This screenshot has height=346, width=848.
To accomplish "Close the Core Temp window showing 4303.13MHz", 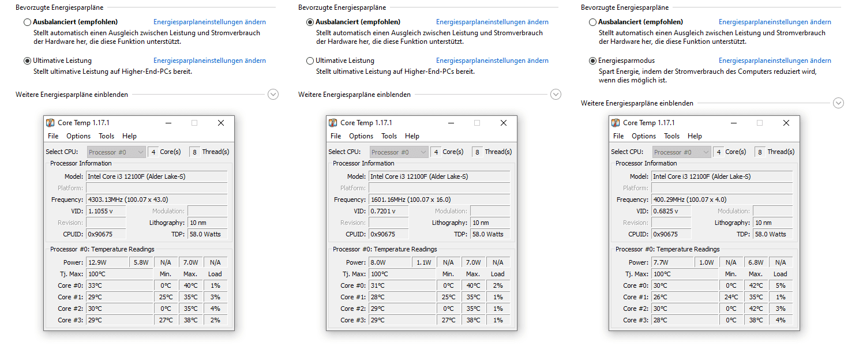I will pos(221,123).
